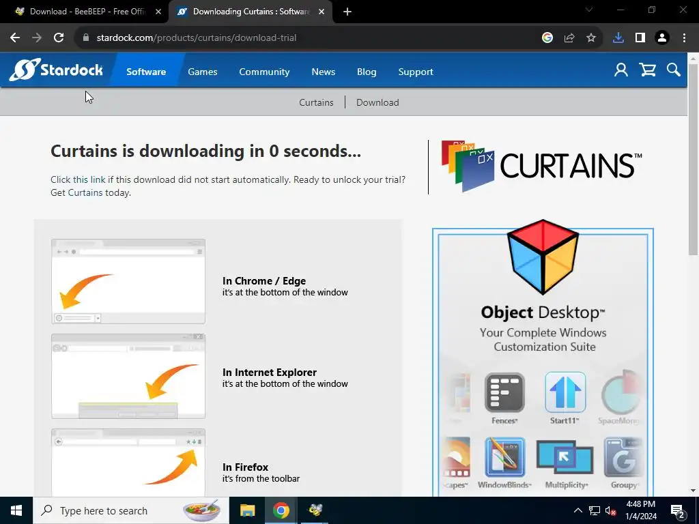Open the Blog menu item

[367, 72]
